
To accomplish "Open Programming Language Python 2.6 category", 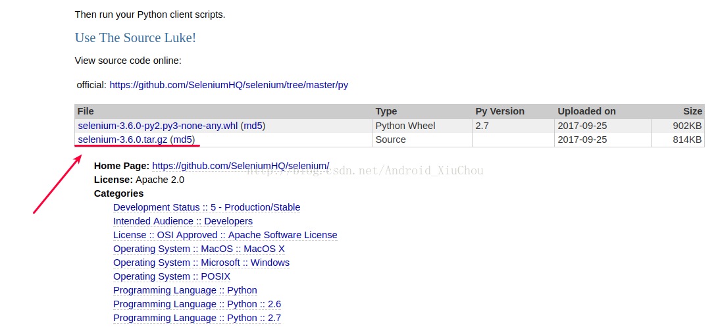I will click(x=197, y=304).
